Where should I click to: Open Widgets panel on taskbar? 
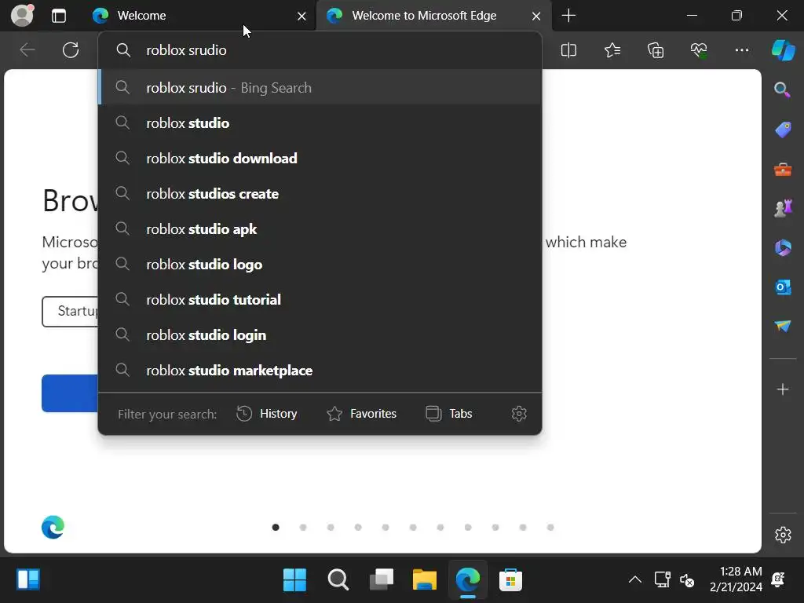pos(28,580)
